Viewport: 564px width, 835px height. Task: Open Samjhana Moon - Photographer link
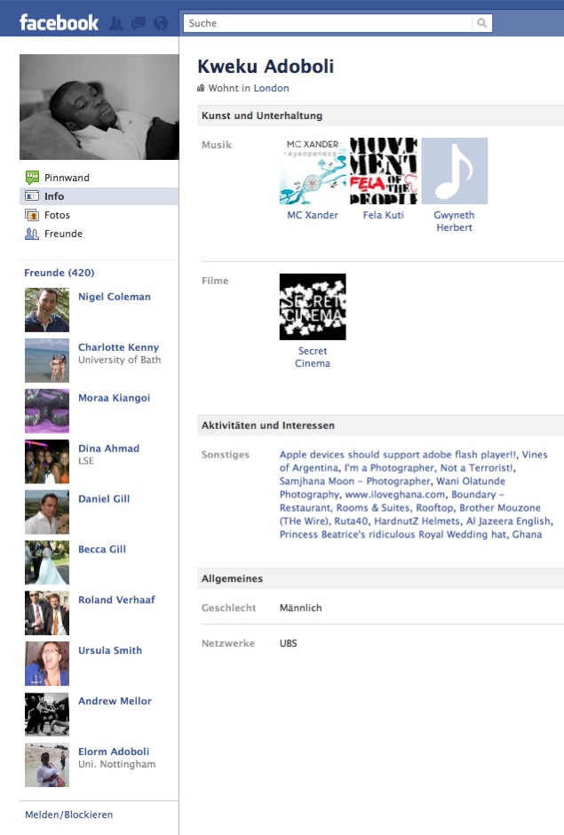(x=354, y=481)
